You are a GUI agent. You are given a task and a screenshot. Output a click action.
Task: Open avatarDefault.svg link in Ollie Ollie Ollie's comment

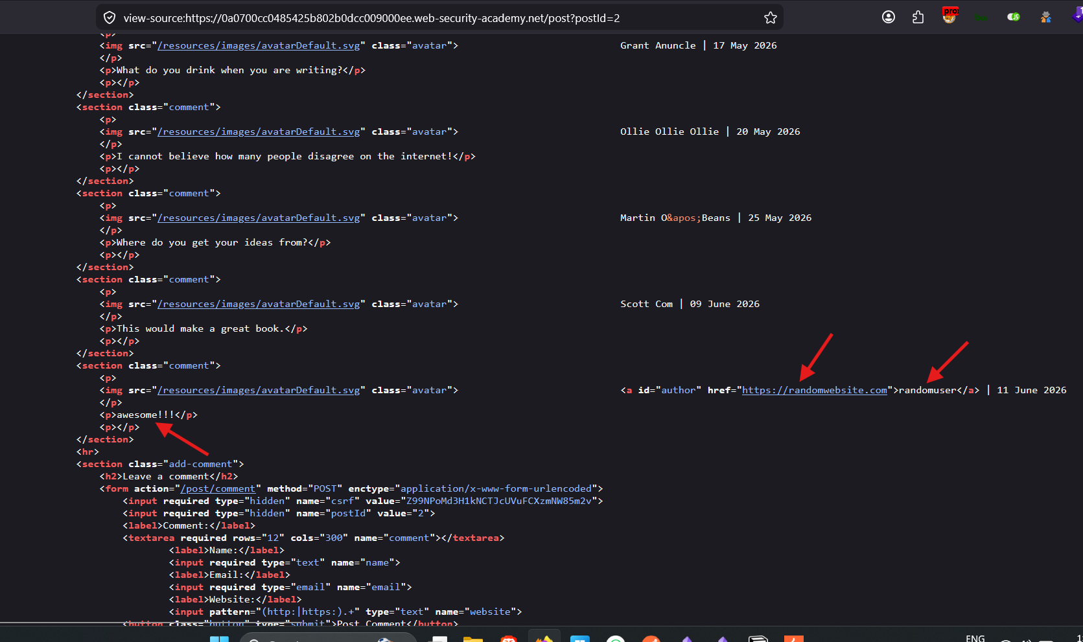[259, 132]
